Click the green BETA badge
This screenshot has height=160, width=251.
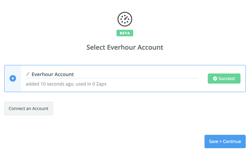125,33
